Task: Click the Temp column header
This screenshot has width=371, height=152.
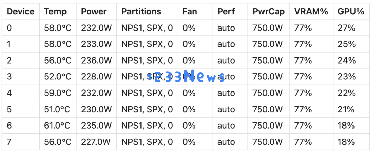Action: [55, 12]
